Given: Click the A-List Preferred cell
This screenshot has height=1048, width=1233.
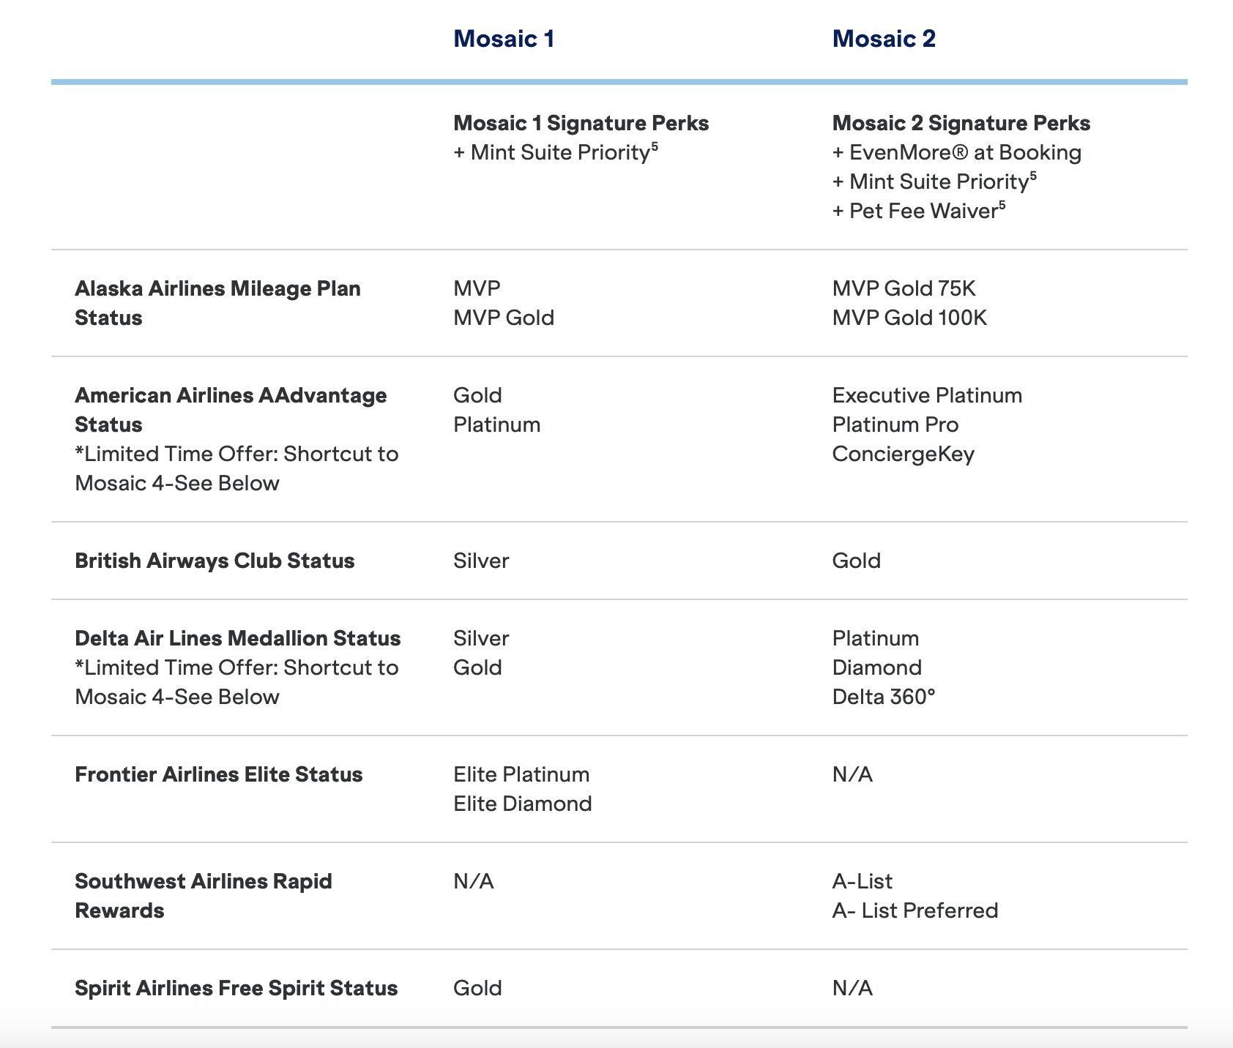Looking at the screenshot, I should (x=915, y=910).
